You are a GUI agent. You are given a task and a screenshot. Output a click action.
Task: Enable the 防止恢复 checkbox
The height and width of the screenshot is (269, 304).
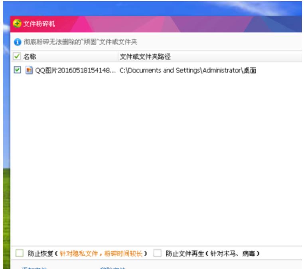(x=20, y=253)
